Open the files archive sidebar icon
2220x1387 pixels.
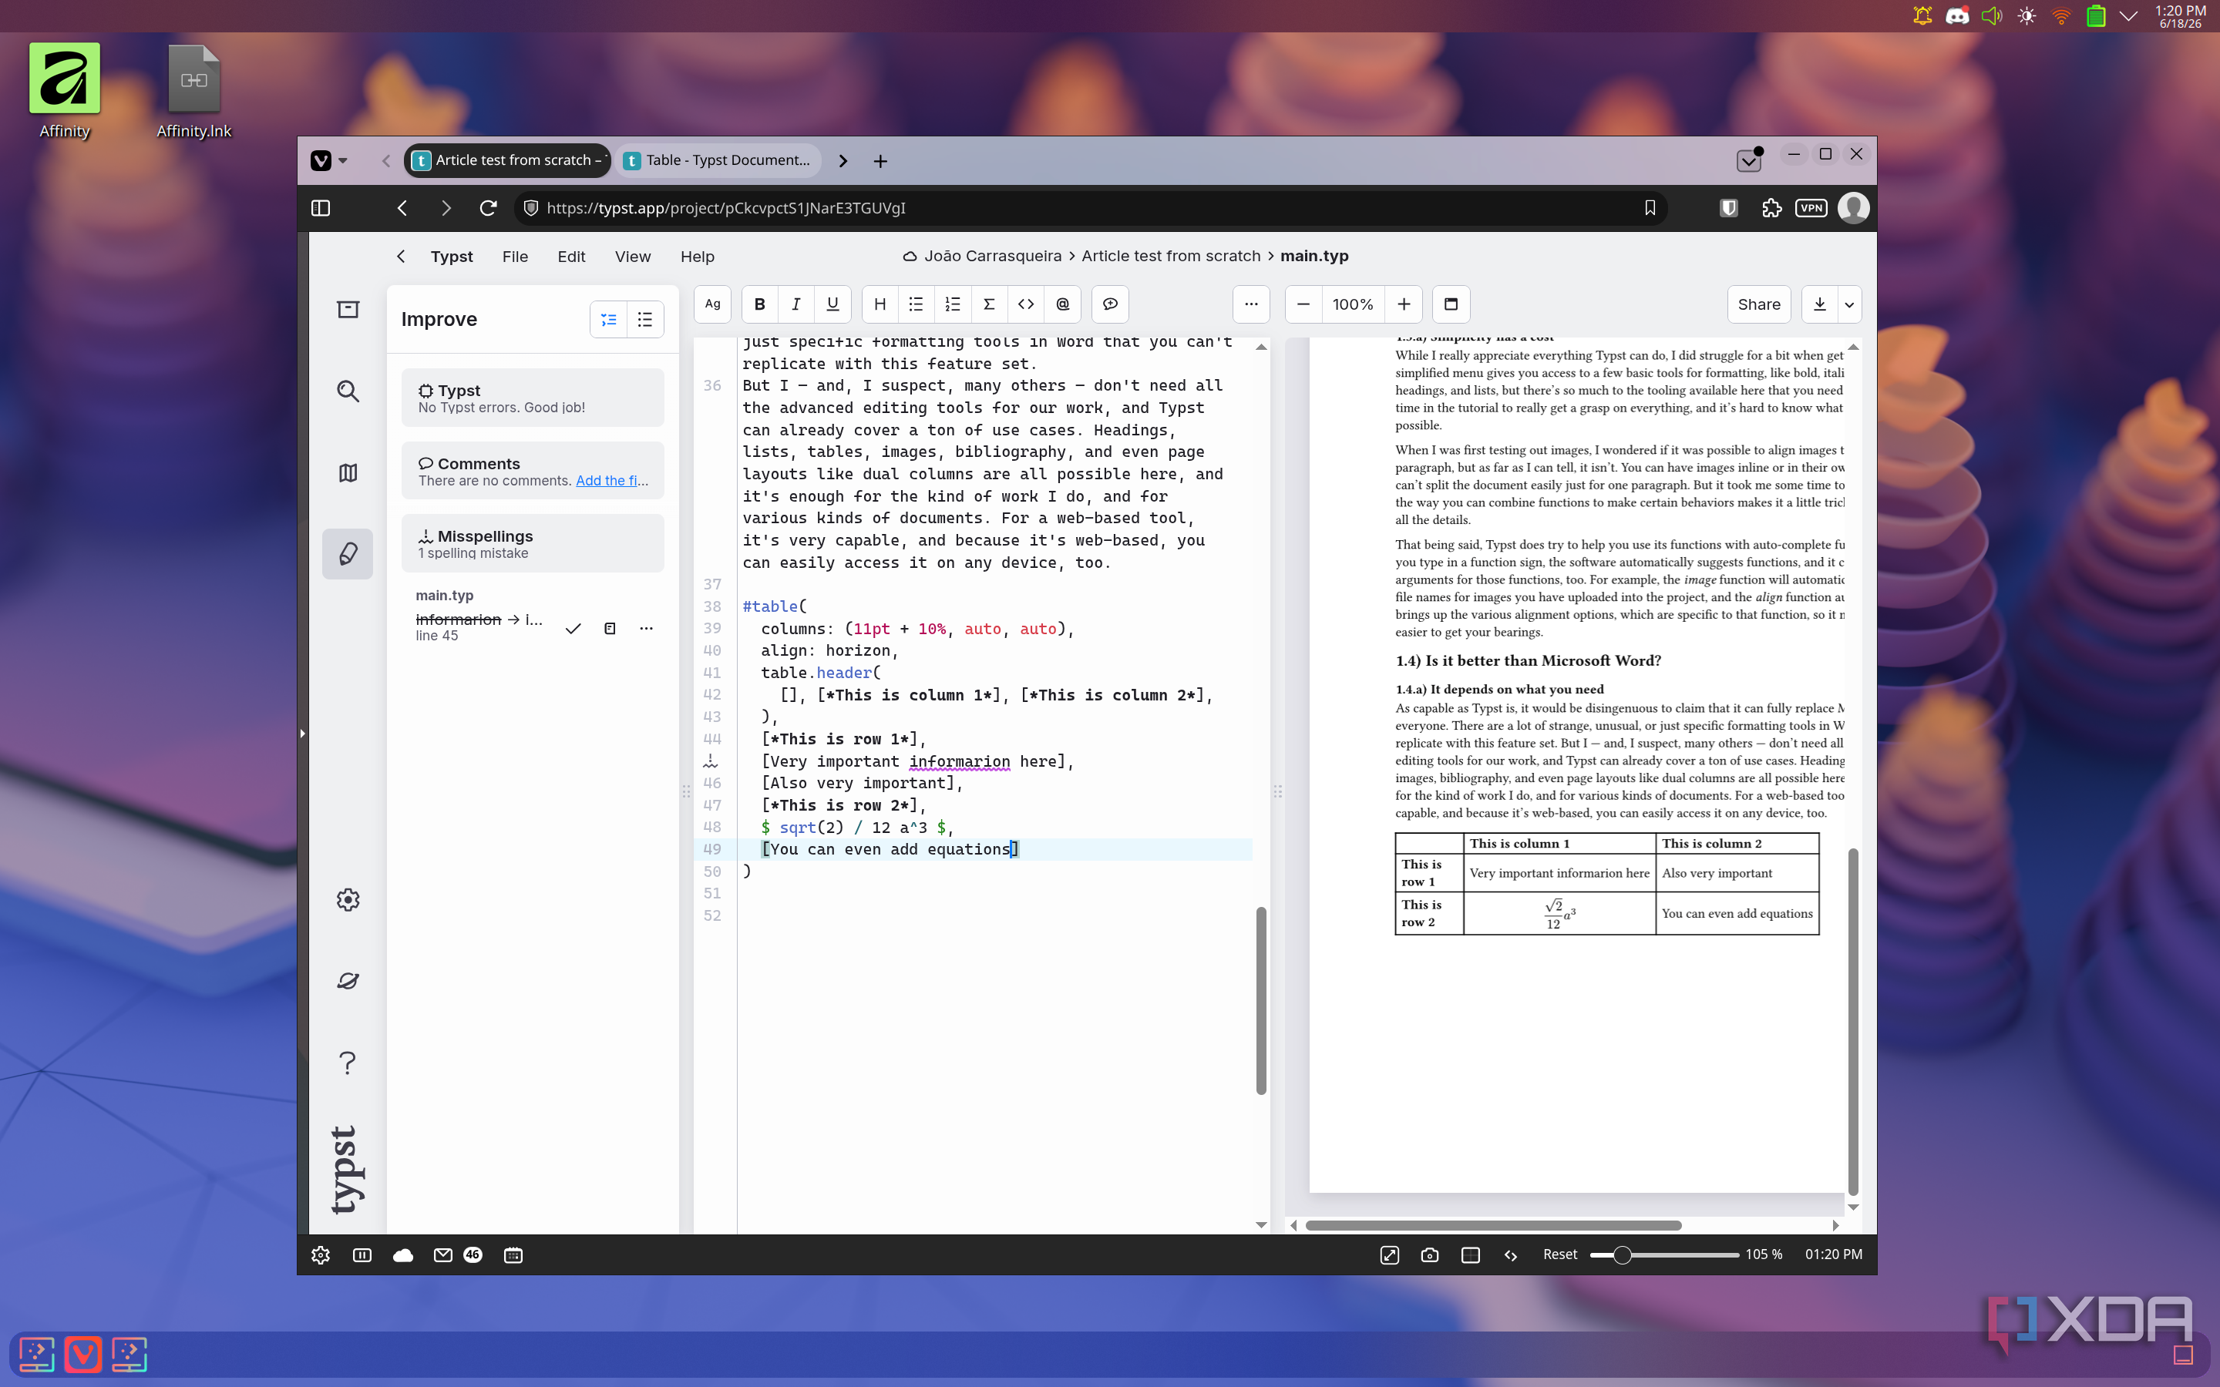[348, 310]
